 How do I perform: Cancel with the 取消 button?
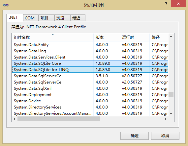click(165, 136)
